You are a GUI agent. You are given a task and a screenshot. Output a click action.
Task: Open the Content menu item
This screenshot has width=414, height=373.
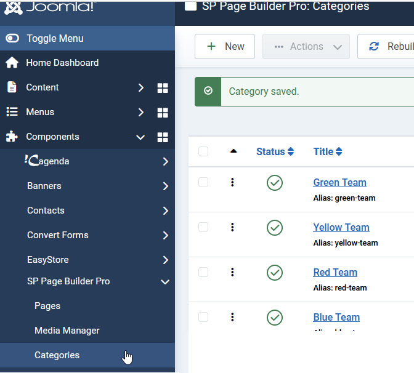[43, 87]
